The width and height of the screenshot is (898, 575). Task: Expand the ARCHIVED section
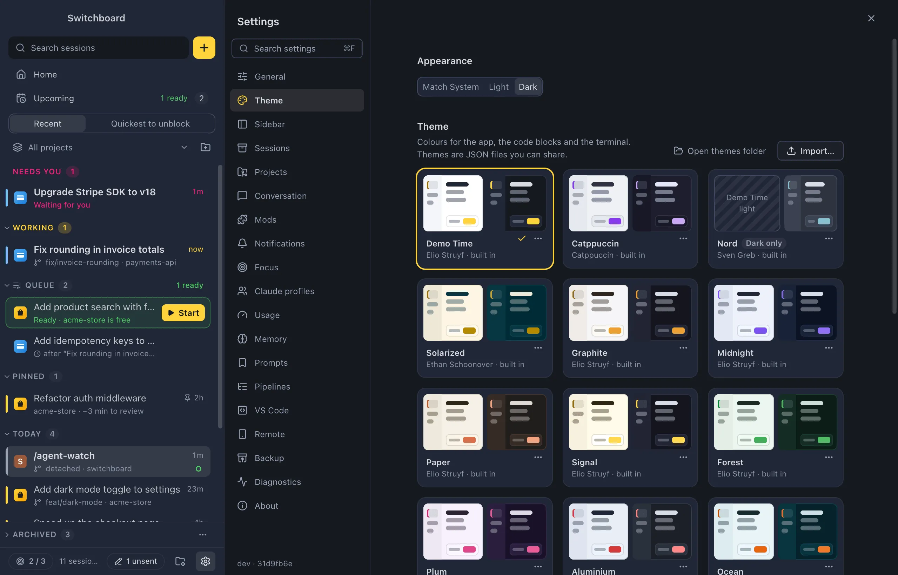tap(7, 534)
